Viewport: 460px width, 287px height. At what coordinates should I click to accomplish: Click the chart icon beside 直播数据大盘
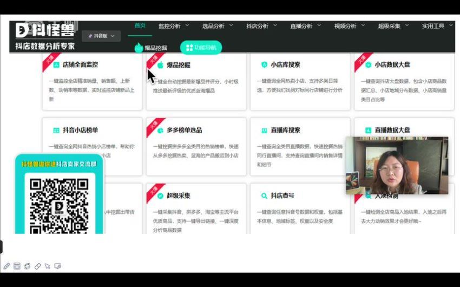368,131
